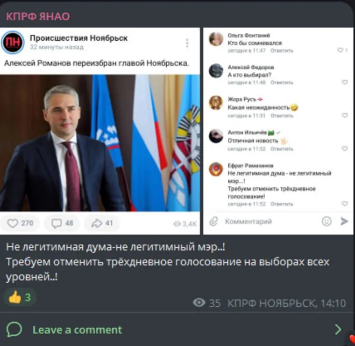355x346 pixels.
Task: Open the Происшествия Ноябрьск group title
Action: 79,38
